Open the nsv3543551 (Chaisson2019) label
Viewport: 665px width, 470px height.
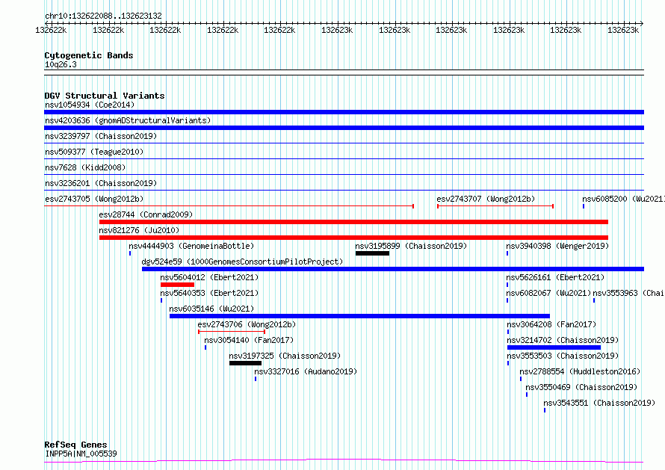599,403
